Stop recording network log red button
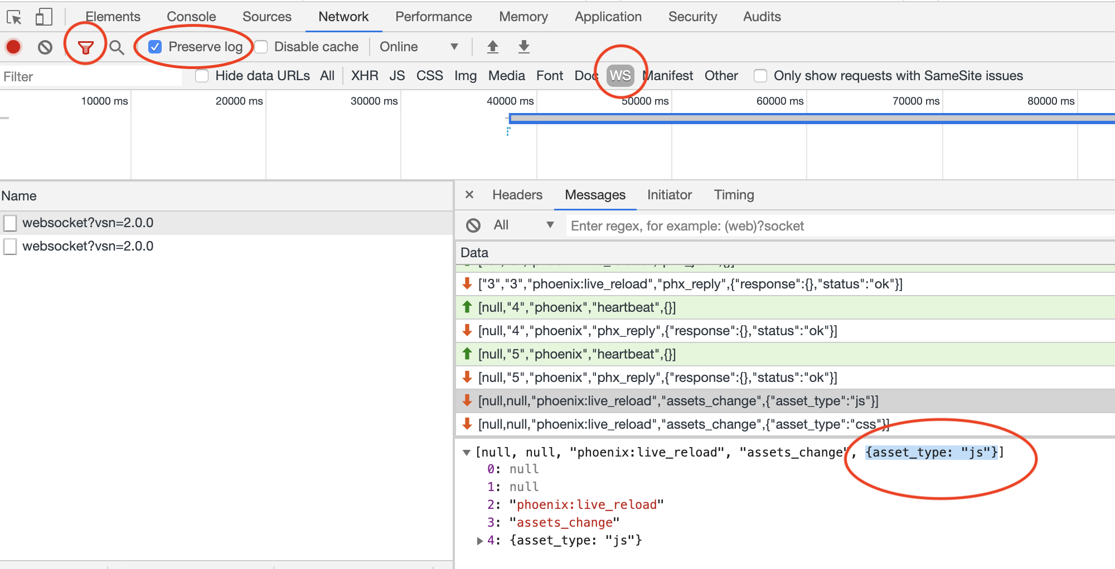The height and width of the screenshot is (569, 1115). (x=13, y=47)
